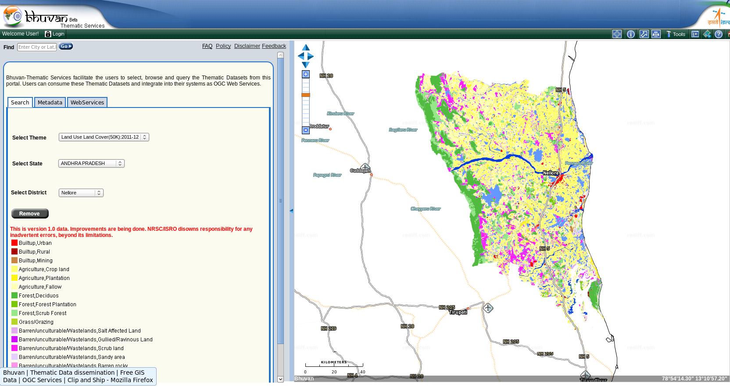Image resolution: width=730 pixels, height=387 pixels.
Task: Open the FAQ link
Action: [x=207, y=46]
